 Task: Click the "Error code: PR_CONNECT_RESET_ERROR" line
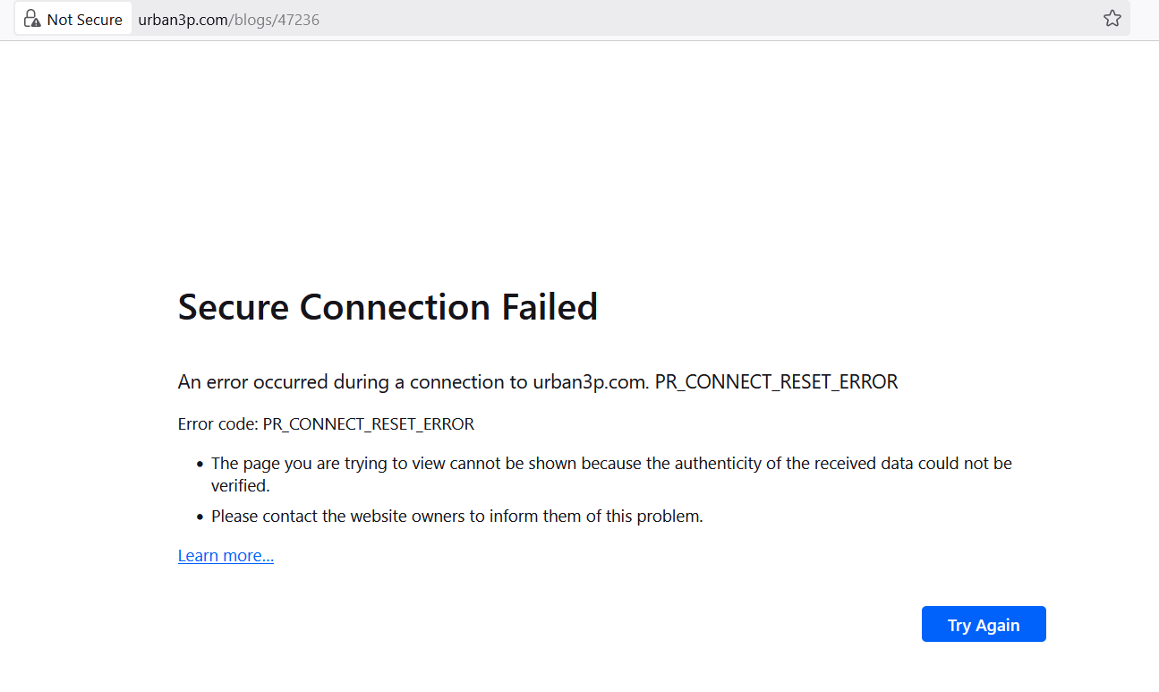(x=326, y=424)
